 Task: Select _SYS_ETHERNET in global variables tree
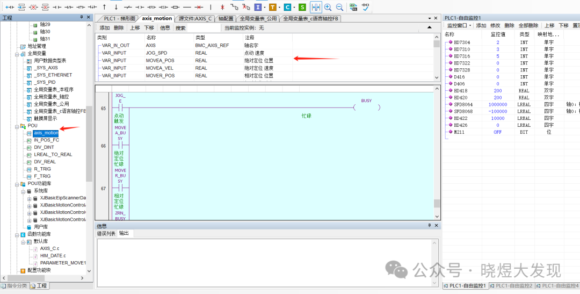pyautogui.click(x=53, y=75)
